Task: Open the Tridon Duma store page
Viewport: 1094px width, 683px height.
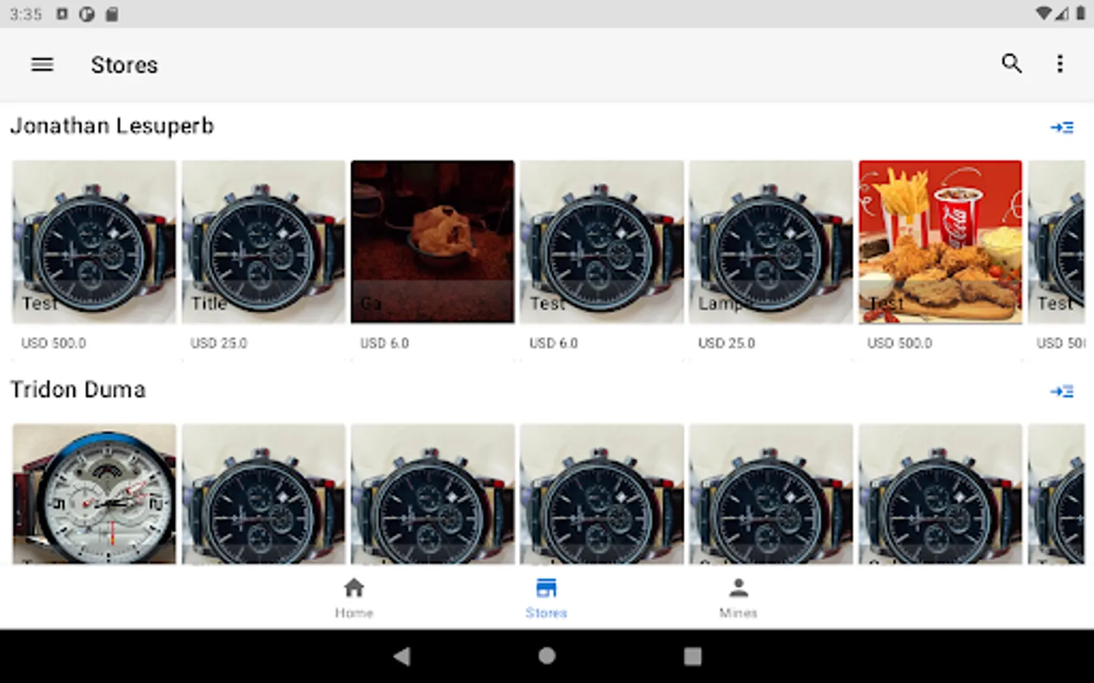Action: coord(78,389)
